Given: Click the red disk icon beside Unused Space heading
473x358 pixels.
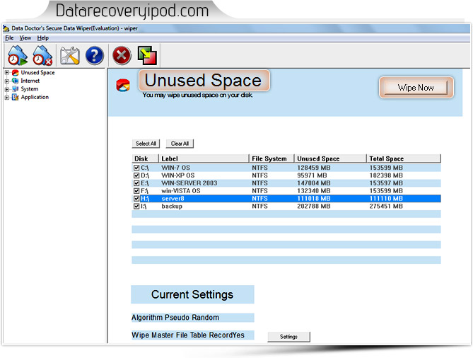Looking at the screenshot, I should coord(123,85).
